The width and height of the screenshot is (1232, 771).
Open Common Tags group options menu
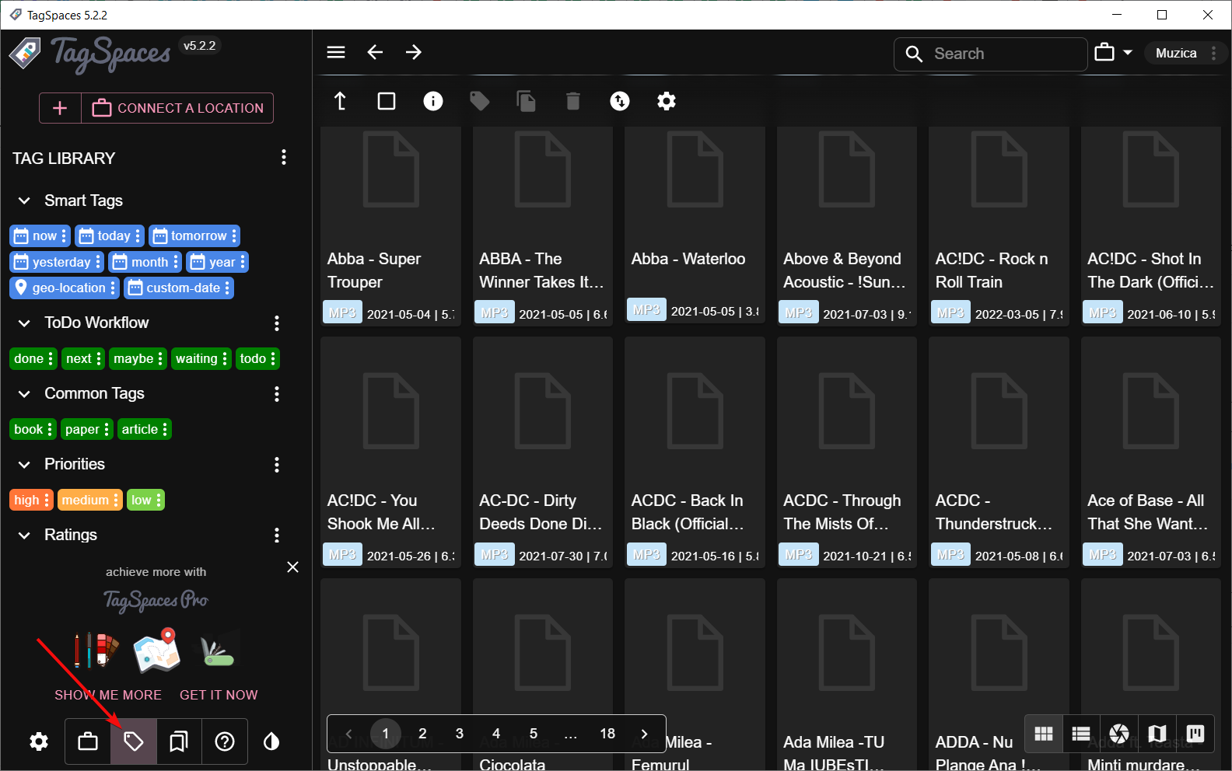(277, 394)
